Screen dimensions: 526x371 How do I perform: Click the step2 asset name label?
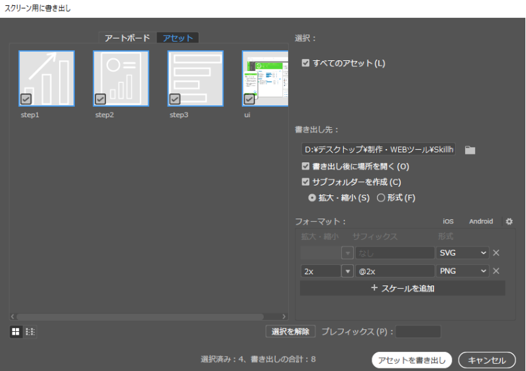pyautogui.click(x=104, y=115)
